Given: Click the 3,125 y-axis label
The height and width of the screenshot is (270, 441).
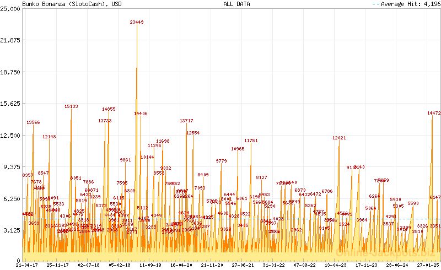Looking at the screenshot, I should pos(12,230).
